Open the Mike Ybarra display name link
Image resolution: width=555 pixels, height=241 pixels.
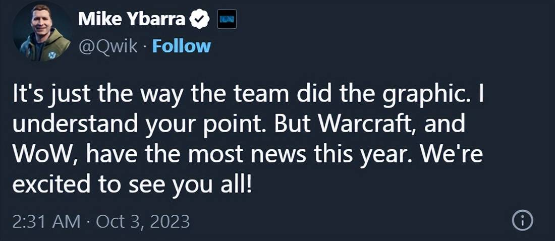(x=131, y=19)
